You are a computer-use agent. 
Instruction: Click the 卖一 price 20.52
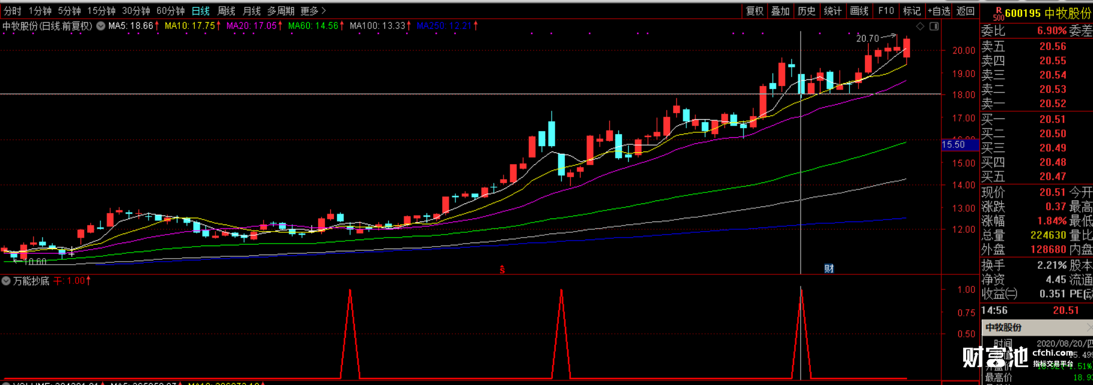[1053, 104]
